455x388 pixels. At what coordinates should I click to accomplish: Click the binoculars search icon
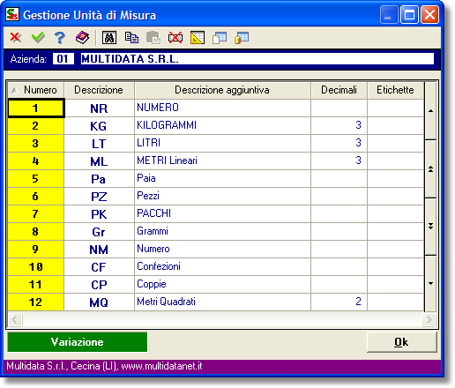click(x=109, y=38)
